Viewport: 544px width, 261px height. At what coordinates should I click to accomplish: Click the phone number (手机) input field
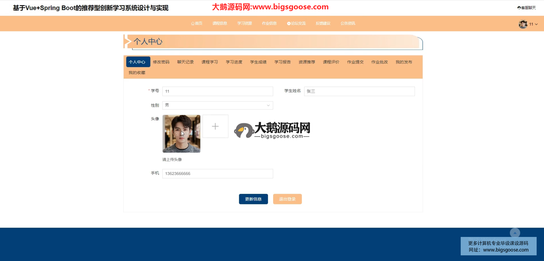(x=217, y=174)
